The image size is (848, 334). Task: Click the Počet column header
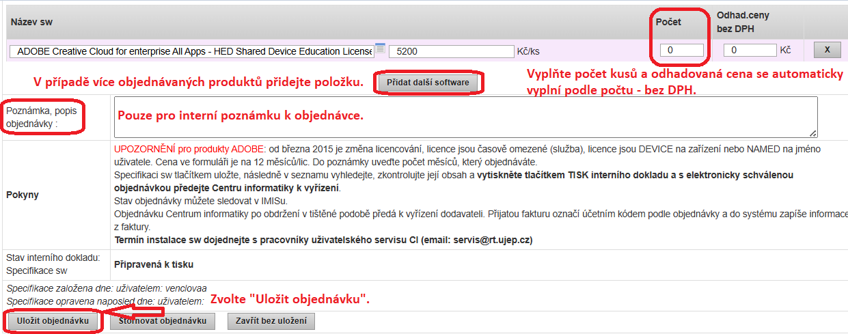tap(668, 22)
